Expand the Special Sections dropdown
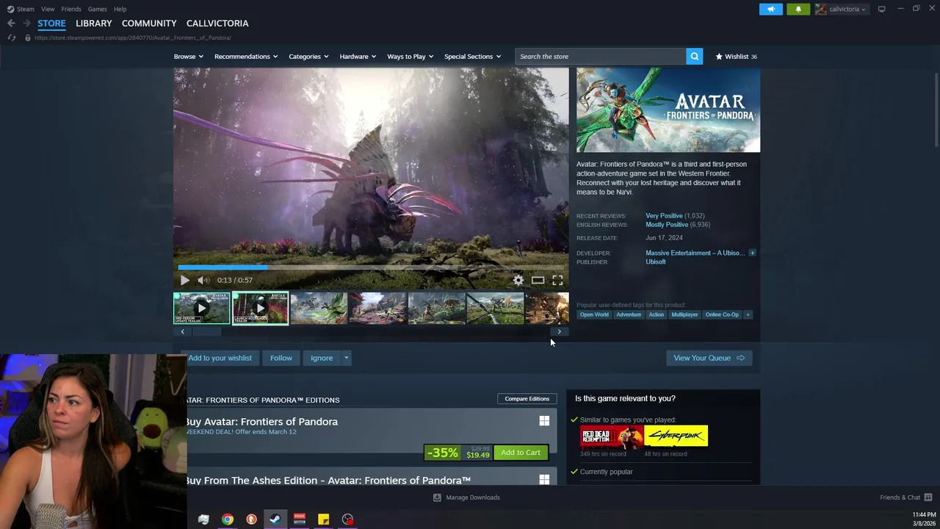940x529 pixels. [472, 57]
